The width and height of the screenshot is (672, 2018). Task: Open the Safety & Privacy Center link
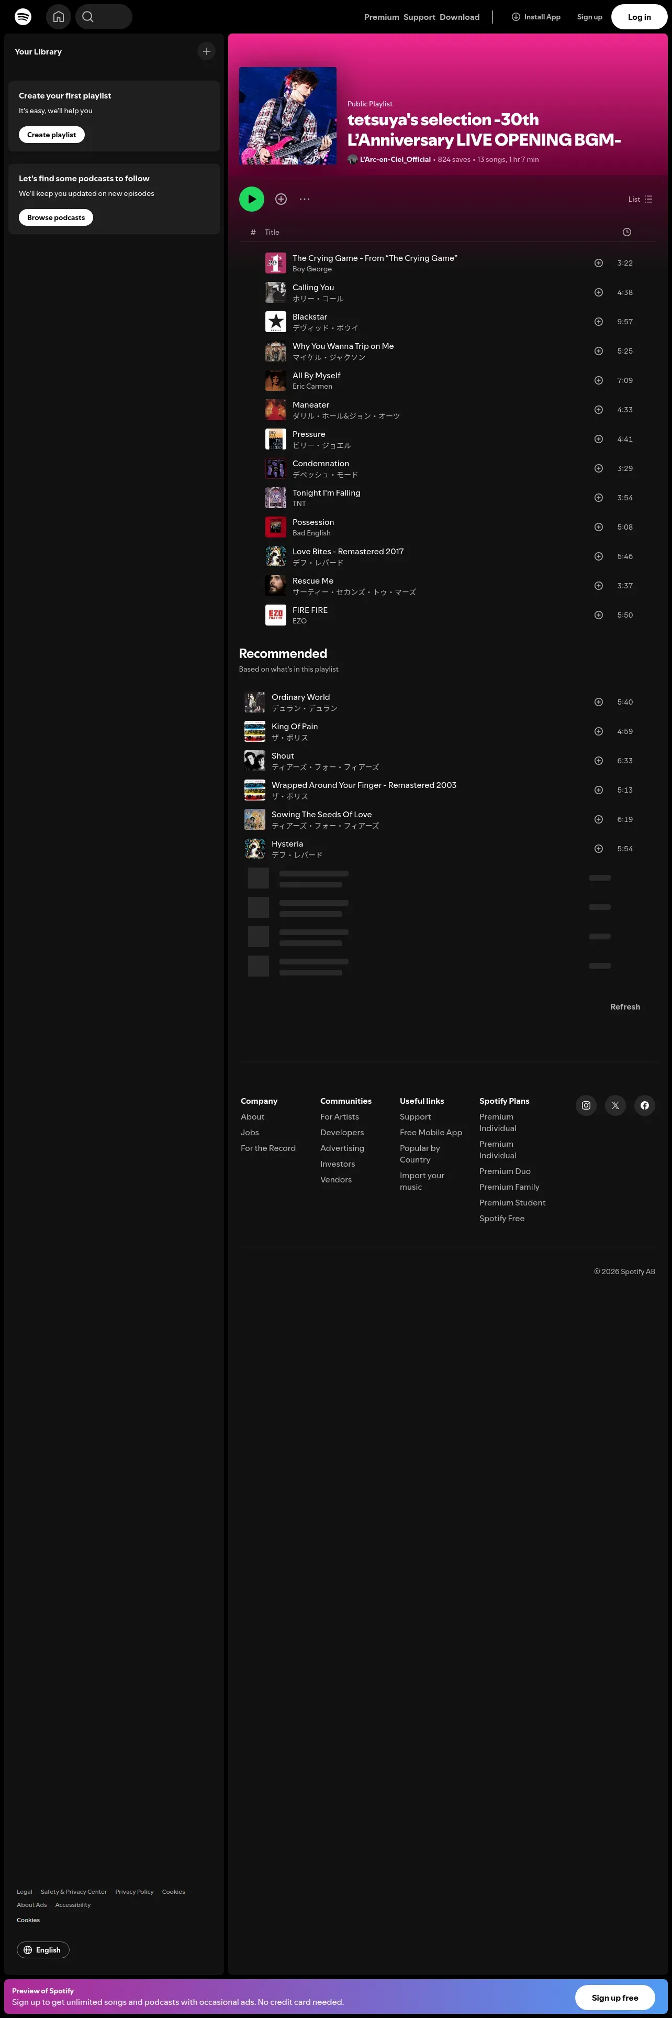click(74, 1892)
